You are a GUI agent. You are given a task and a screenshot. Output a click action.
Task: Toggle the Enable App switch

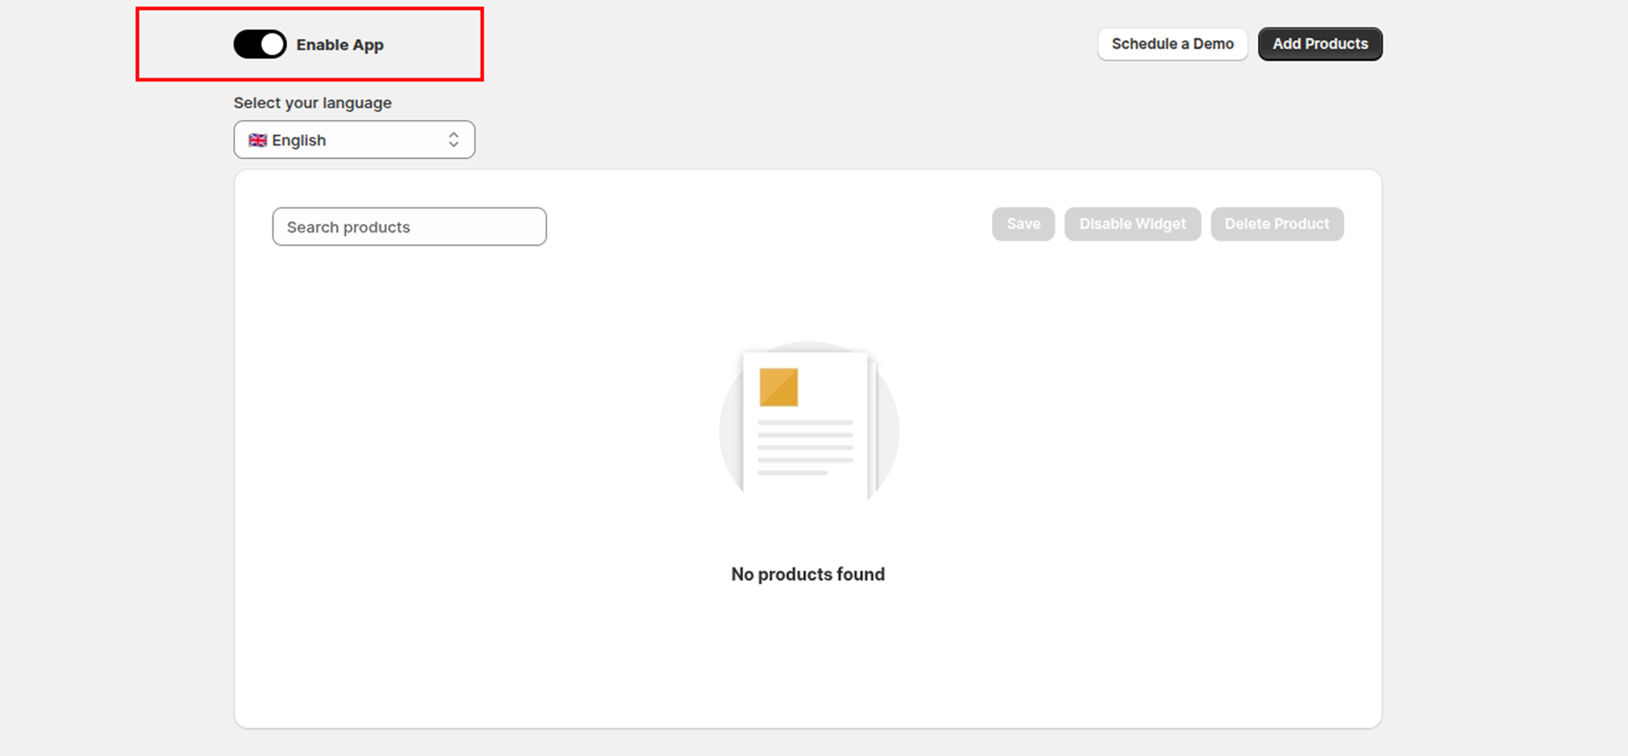point(259,44)
